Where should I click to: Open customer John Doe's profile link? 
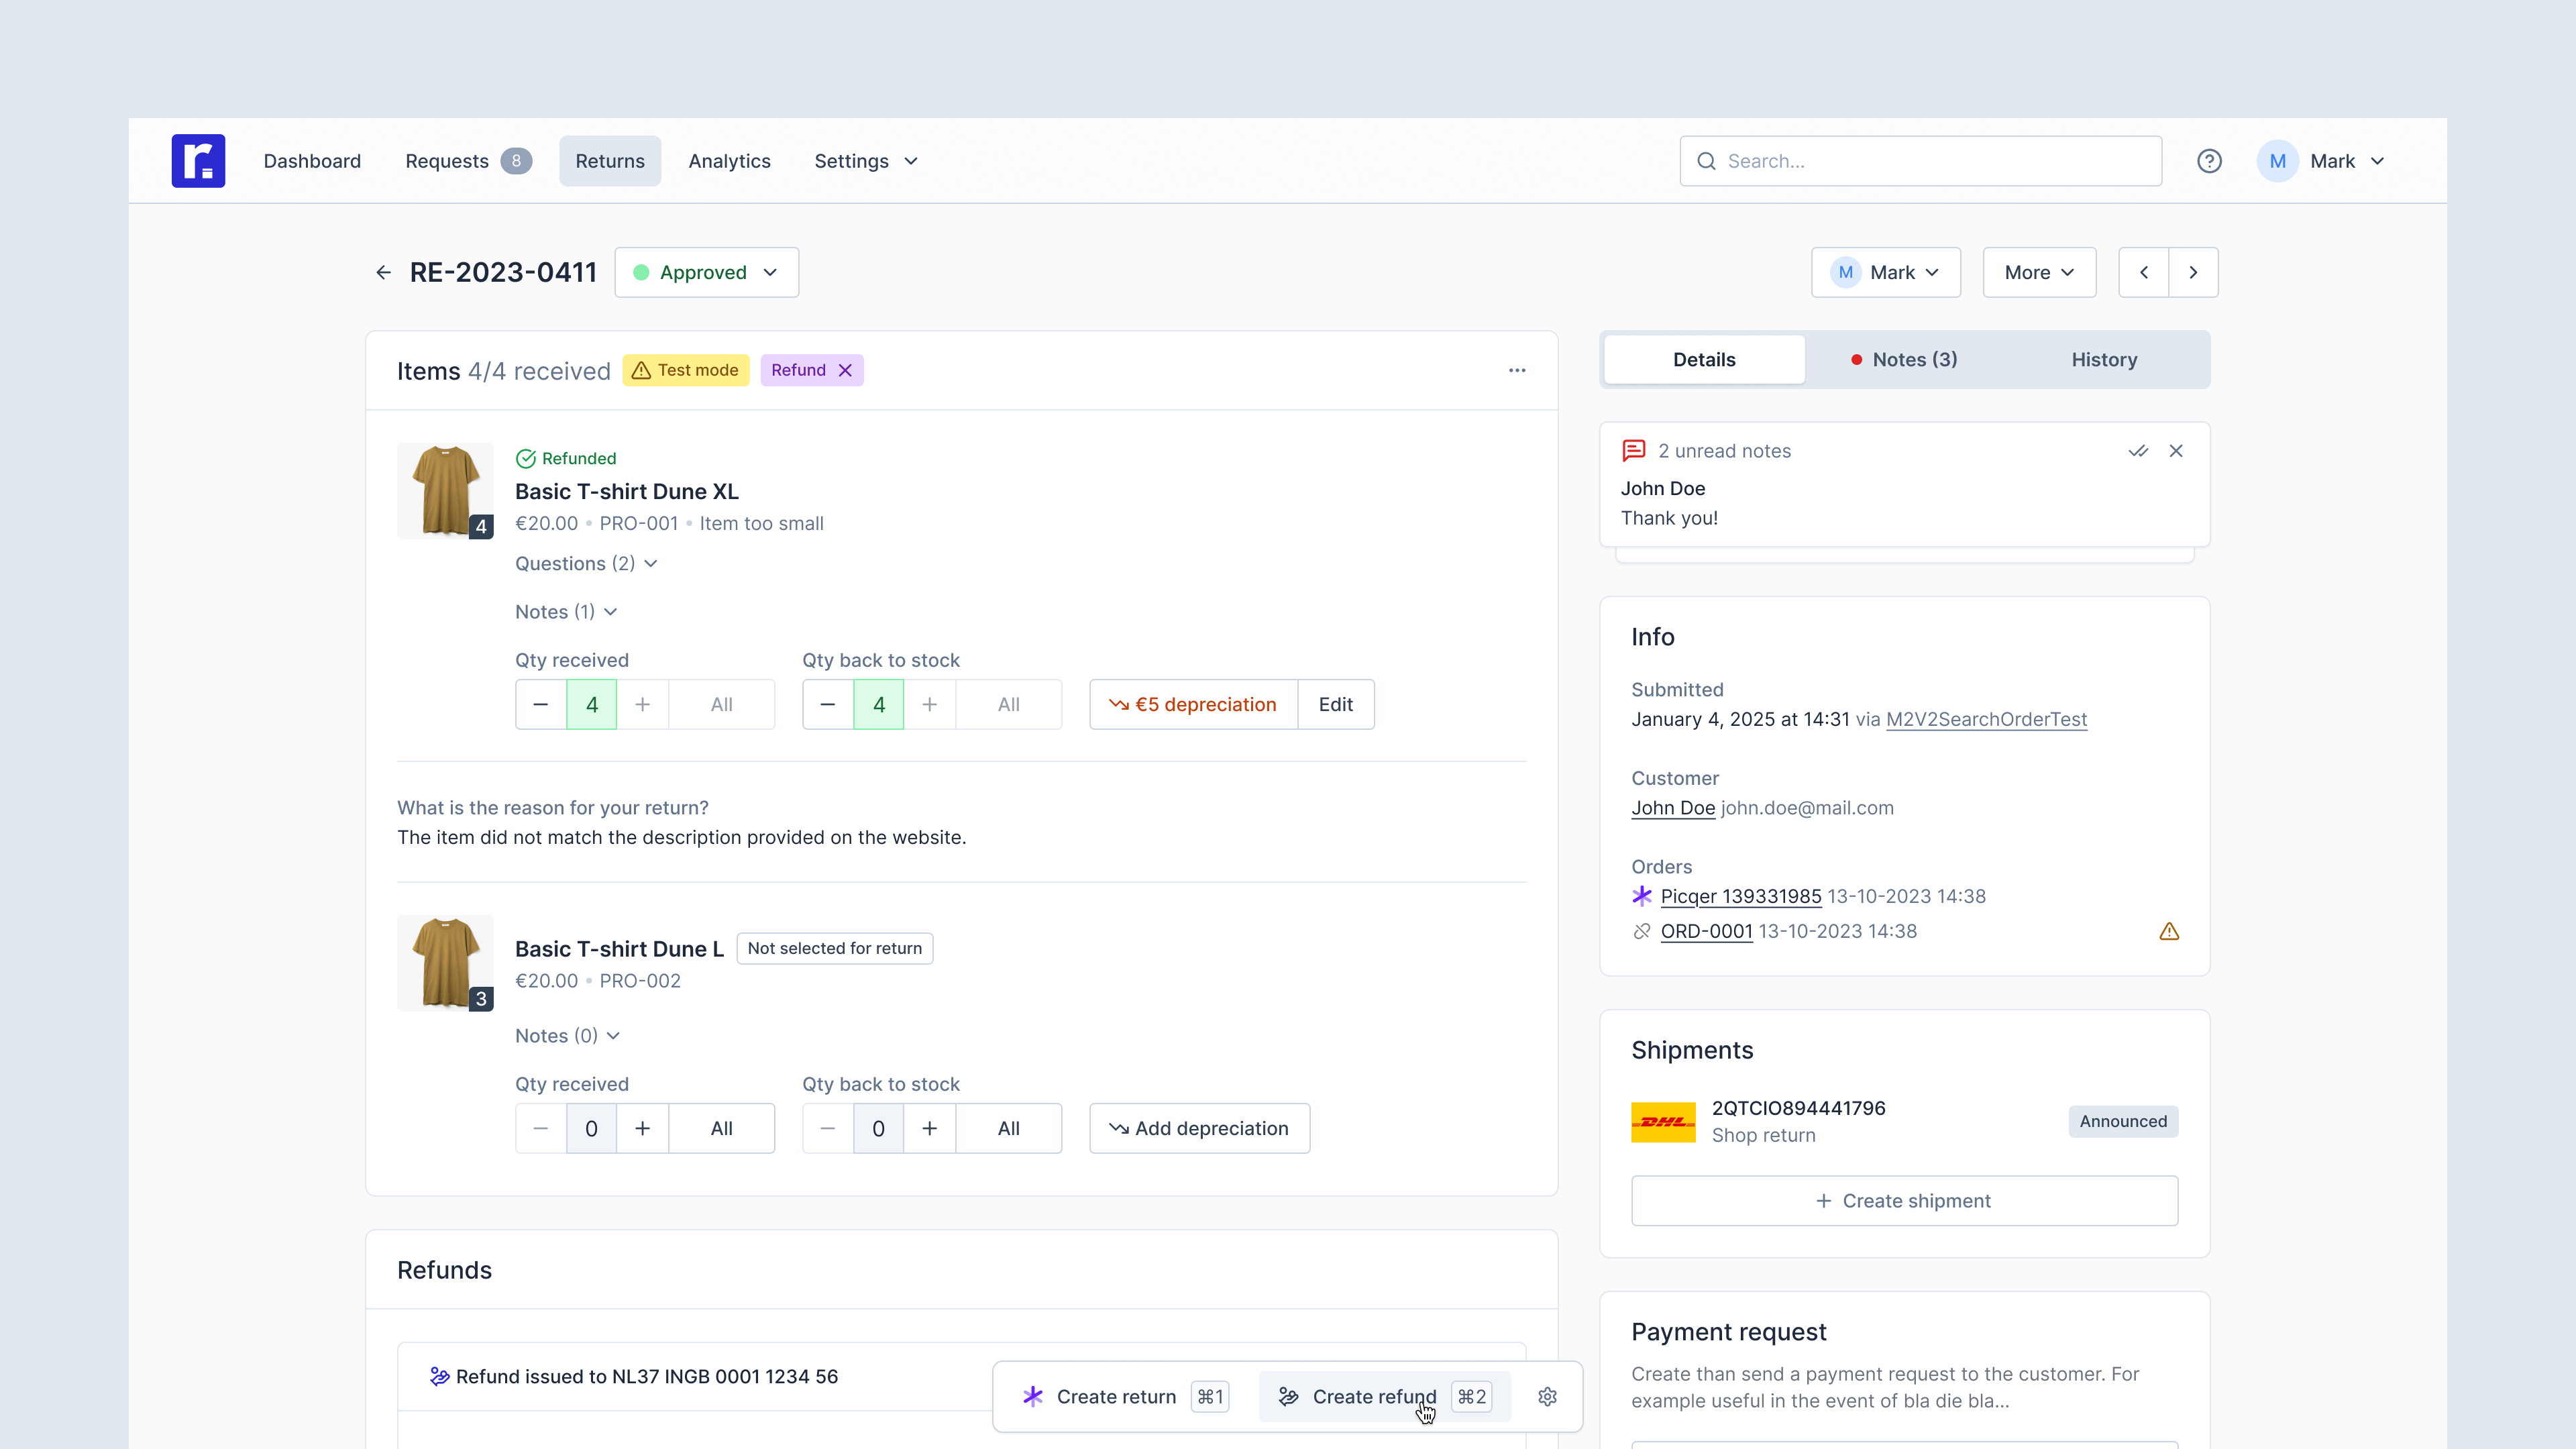click(1672, 808)
